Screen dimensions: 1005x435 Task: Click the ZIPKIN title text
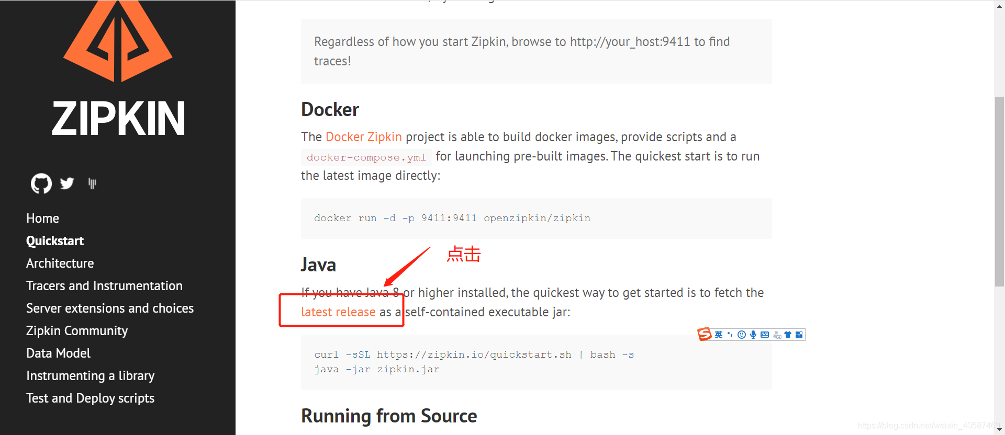coord(118,119)
